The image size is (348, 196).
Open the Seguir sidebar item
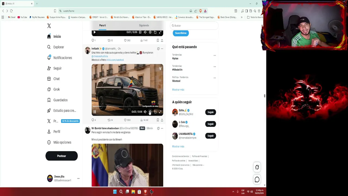[x=54, y=68]
